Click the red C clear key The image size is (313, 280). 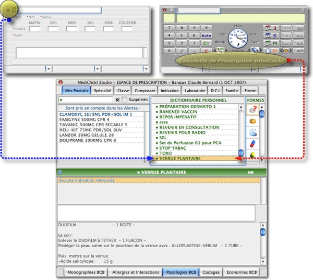(x=206, y=51)
